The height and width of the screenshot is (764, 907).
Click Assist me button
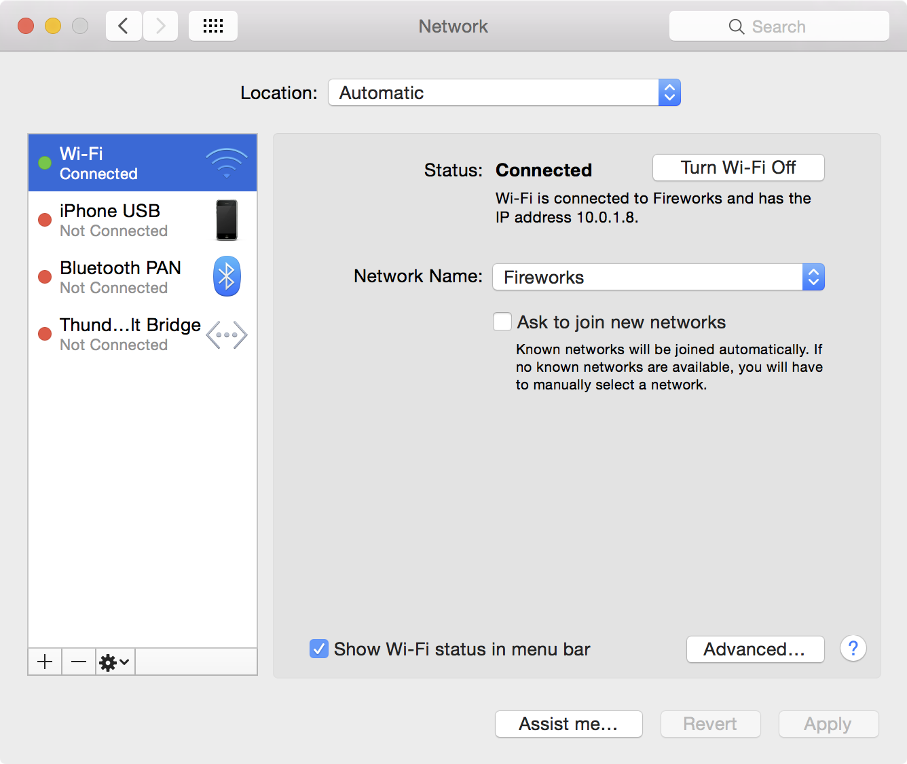tap(569, 724)
